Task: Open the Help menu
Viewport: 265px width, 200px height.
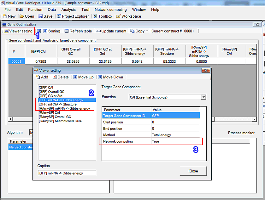Action: [155, 10]
